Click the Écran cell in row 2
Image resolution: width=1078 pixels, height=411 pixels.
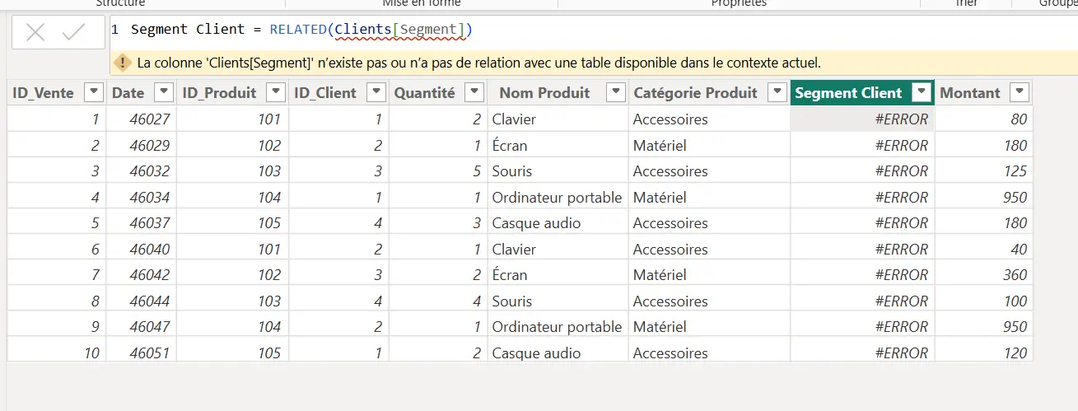click(558, 146)
